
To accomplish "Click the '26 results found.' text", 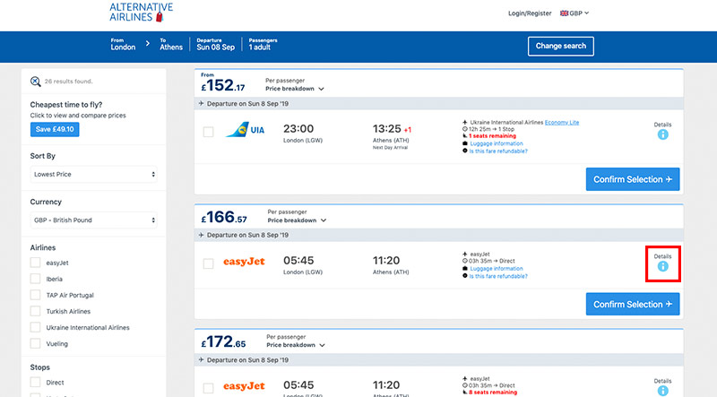I will coord(69,82).
